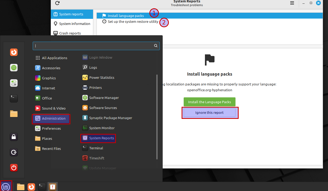This screenshot has width=328, height=191.
Task: Select the Administration category
Action: pos(51,118)
